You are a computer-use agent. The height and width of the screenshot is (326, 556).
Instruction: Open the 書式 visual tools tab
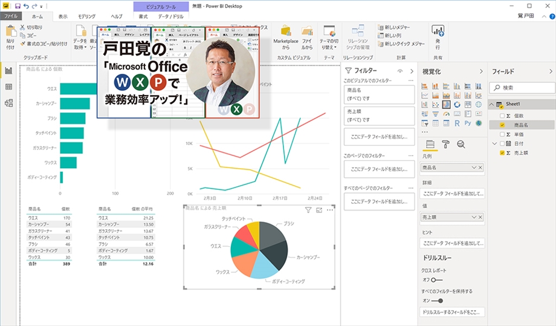pyautogui.click(x=143, y=16)
